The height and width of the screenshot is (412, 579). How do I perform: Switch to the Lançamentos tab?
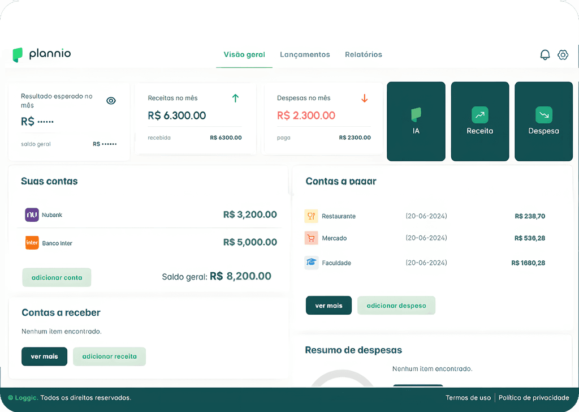point(305,54)
